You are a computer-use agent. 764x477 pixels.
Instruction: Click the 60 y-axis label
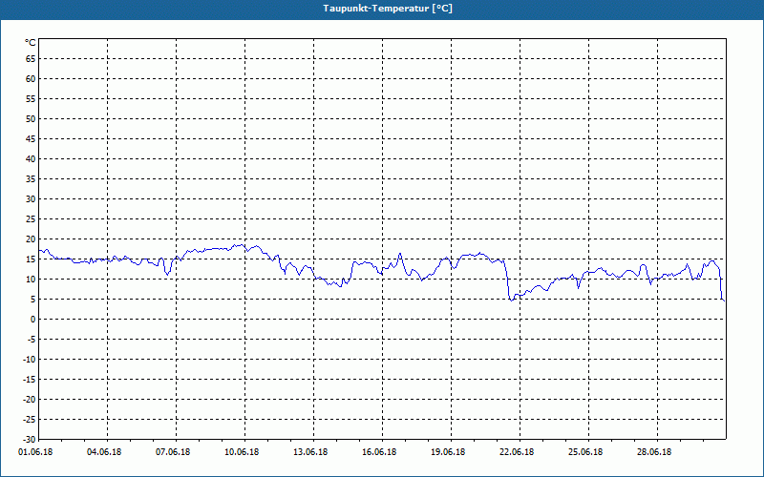click(31, 79)
